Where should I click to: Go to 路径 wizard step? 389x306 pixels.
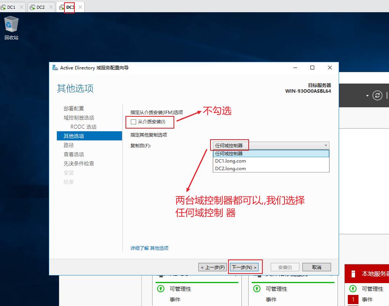(69, 145)
